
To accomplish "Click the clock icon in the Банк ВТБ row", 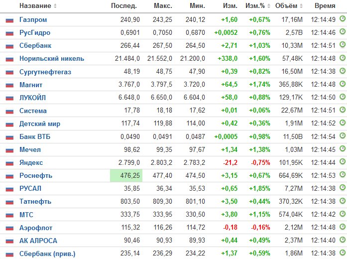I will (x=343, y=135).
